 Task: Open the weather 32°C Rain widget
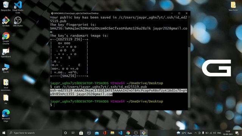[185, 133]
